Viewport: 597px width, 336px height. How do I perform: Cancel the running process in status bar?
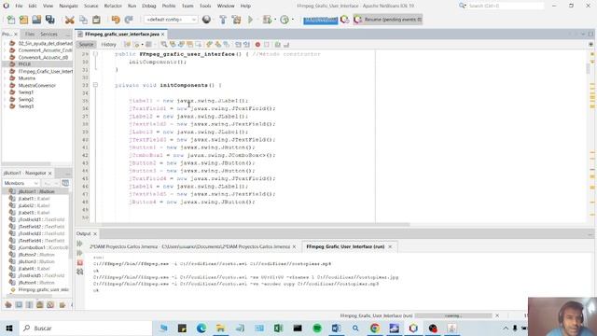tap(497, 315)
